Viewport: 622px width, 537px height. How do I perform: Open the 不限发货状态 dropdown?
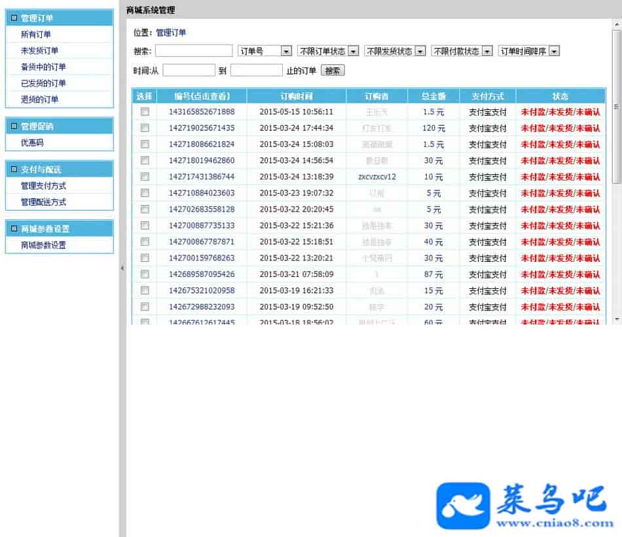point(395,51)
